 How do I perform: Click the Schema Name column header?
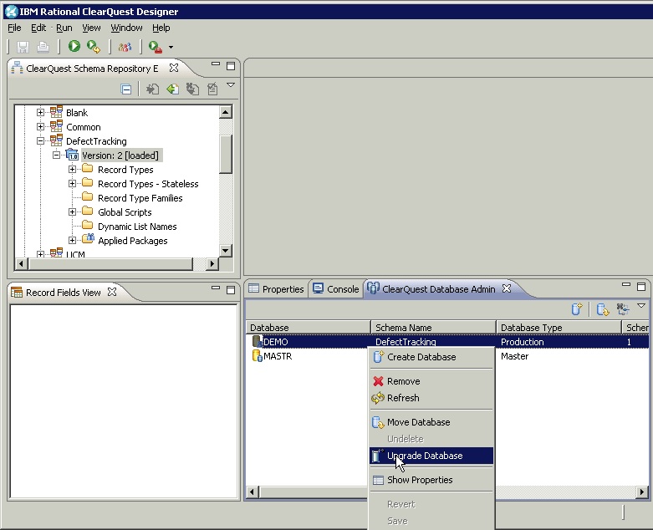tap(434, 327)
